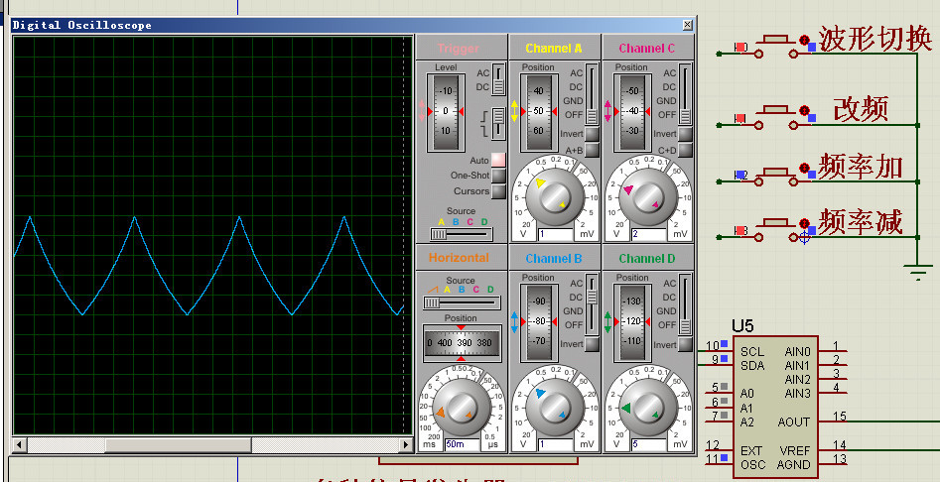Click Channel C Position thumbwheel
This screenshot has height=482, width=940.
pyautogui.click(x=631, y=112)
